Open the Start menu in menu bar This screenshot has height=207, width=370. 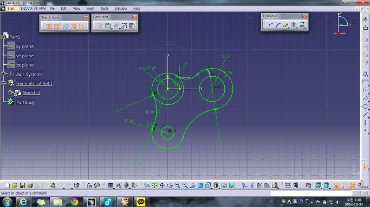pyautogui.click(x=11, y=9)
